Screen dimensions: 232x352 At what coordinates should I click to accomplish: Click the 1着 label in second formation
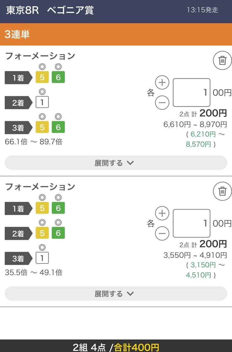[18, 209]
